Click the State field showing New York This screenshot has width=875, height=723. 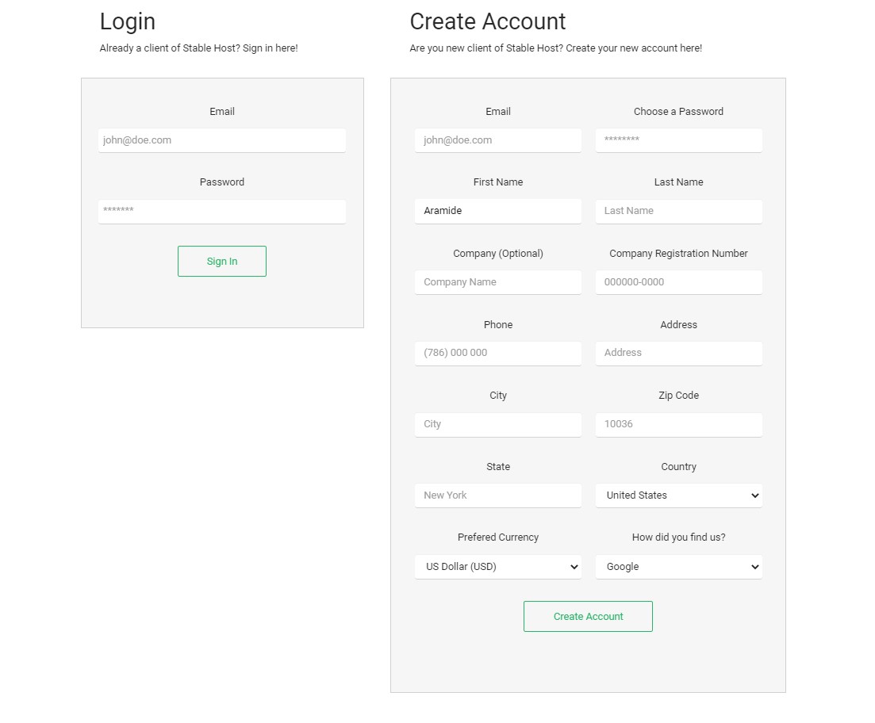[497, 495]
